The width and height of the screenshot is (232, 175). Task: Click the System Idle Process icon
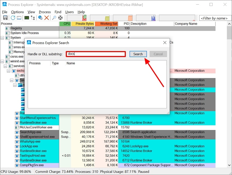pyautogui.click(x=7, y=33)
